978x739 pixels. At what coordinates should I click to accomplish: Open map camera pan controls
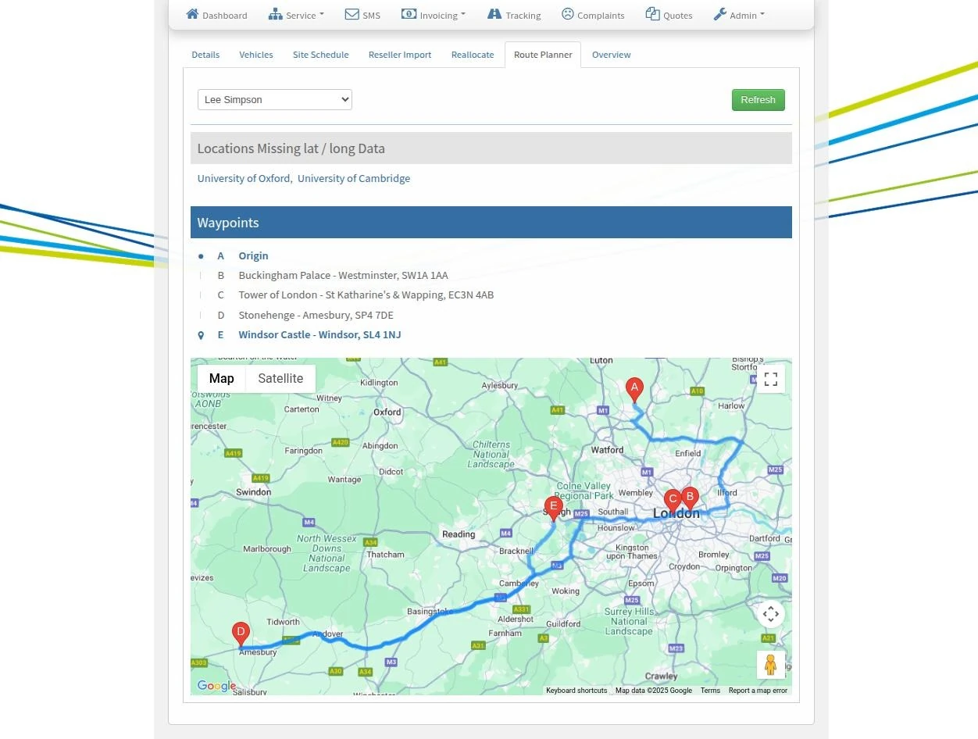pos(770,614)
